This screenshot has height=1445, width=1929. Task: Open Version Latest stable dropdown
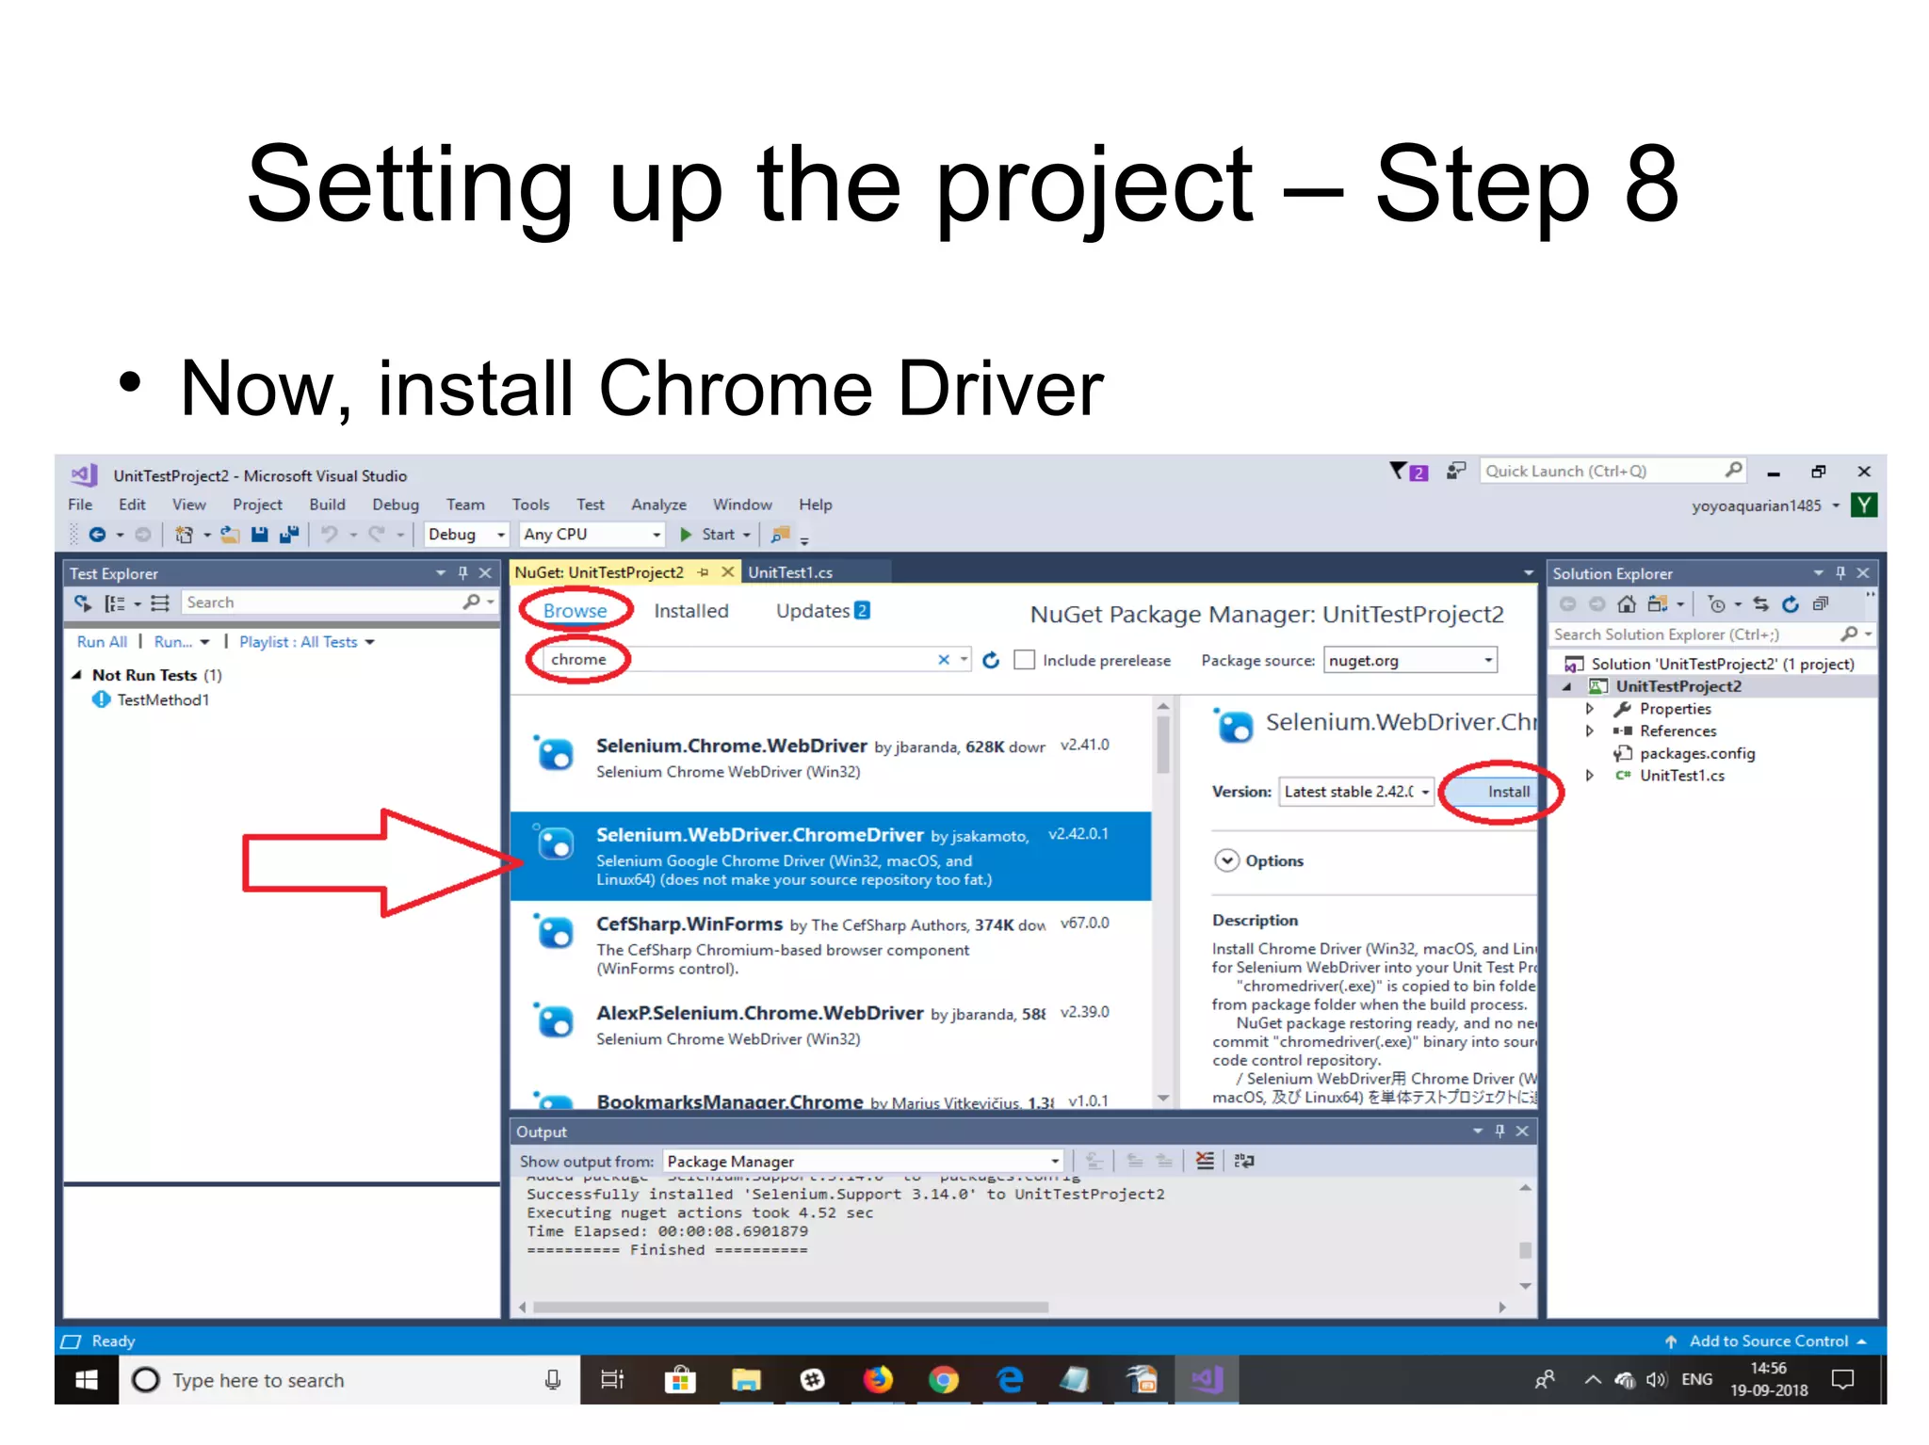click(1356, 792)
